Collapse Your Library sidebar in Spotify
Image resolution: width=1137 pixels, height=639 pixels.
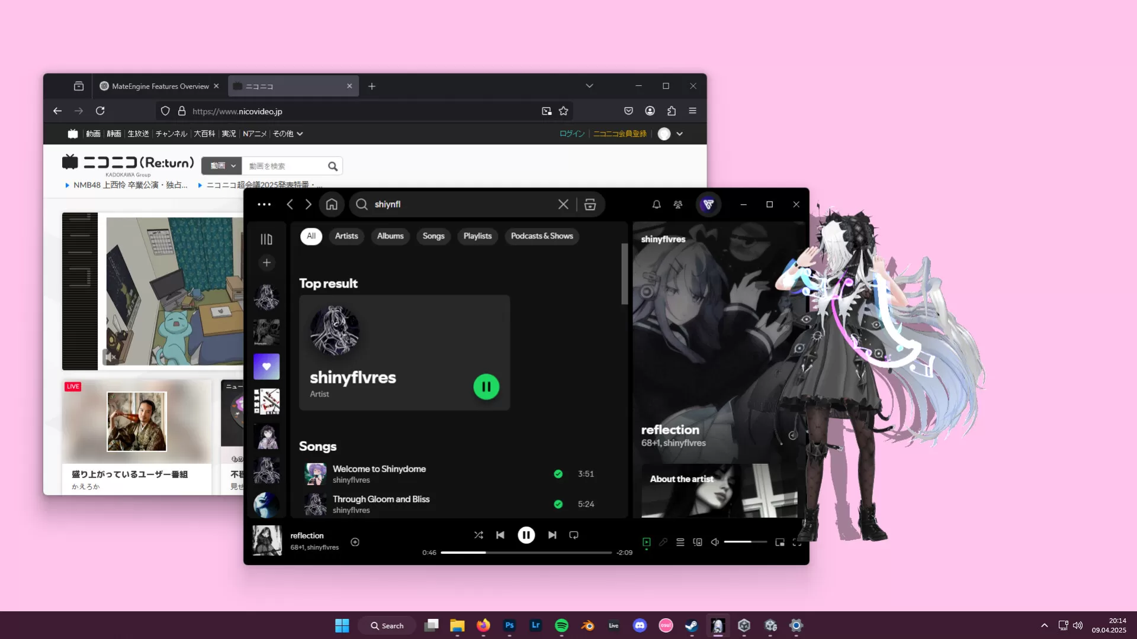[x=266, y=238]
